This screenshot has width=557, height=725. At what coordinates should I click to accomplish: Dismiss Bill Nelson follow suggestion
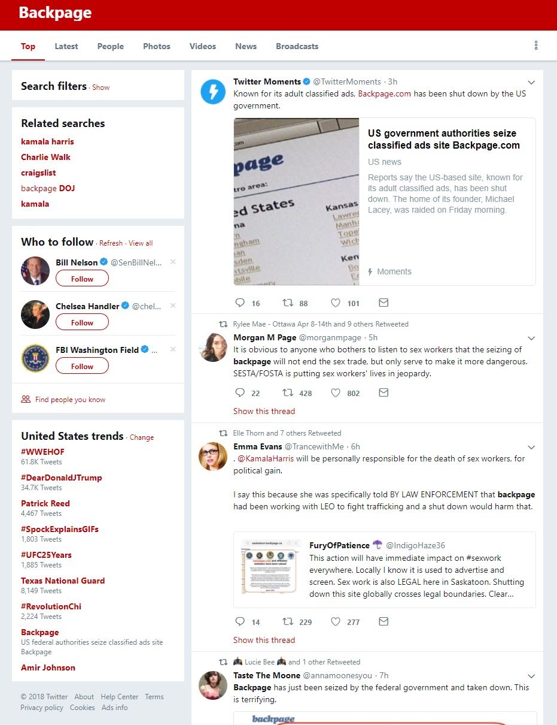point(173,262)
